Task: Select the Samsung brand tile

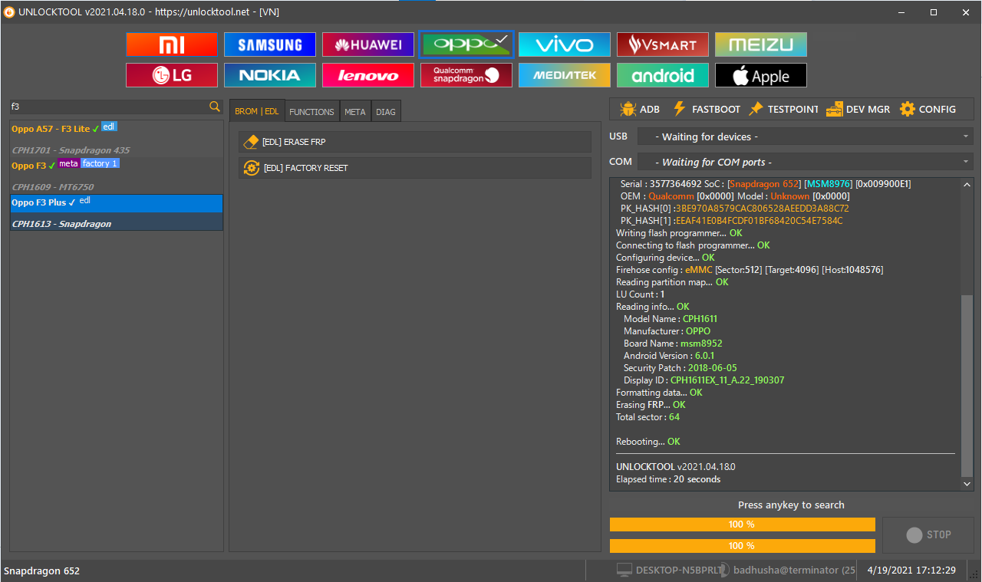Action: (x=270, y=44)
